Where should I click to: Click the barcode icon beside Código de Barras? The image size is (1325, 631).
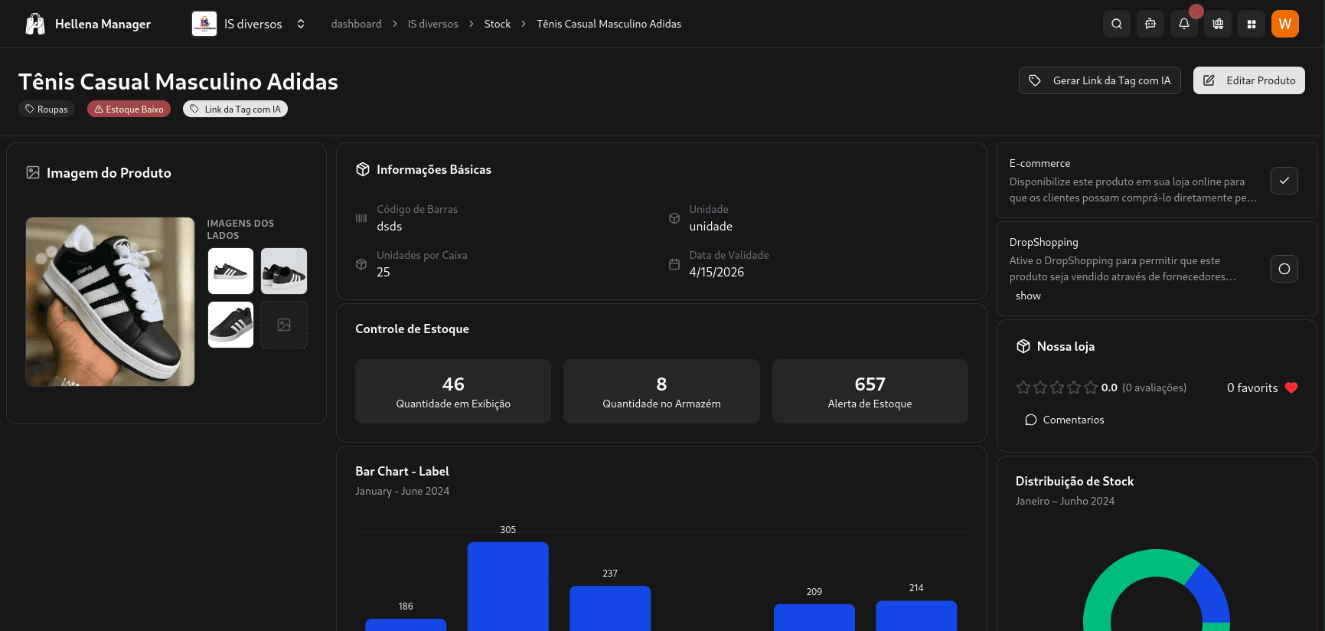[361, 218]
